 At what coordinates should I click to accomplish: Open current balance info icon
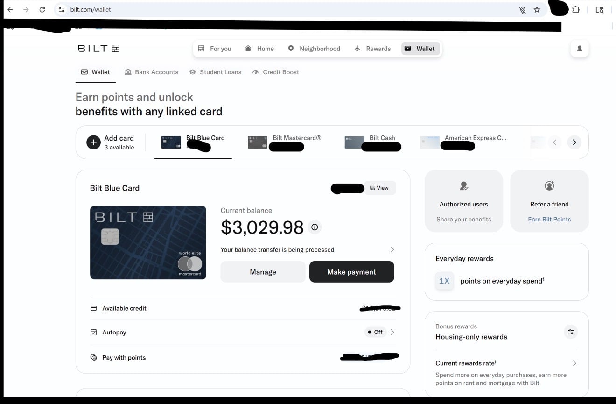click(315, 227)
